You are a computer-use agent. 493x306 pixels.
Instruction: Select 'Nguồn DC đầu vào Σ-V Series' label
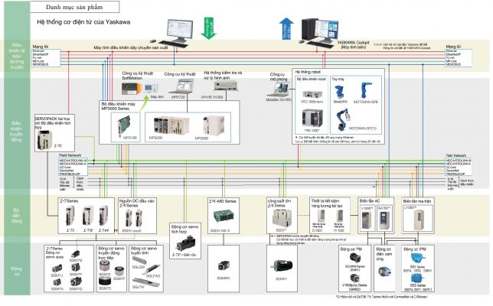(137, 203)
